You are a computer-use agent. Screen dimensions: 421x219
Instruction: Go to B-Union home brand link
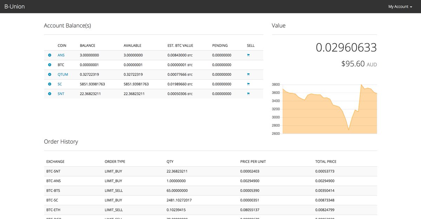point(14,6)
